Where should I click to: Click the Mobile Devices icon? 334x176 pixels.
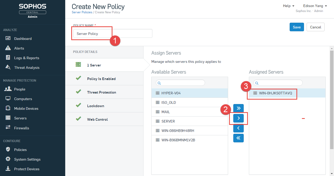pyautogui.click(x=8, y=108)
